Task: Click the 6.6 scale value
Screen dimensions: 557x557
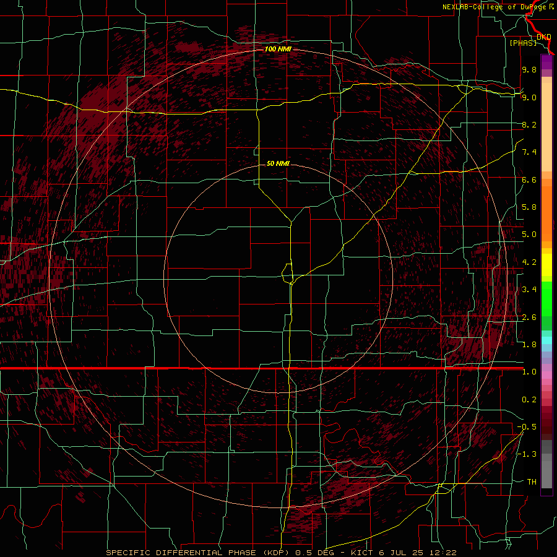Action: coord(529,179)
